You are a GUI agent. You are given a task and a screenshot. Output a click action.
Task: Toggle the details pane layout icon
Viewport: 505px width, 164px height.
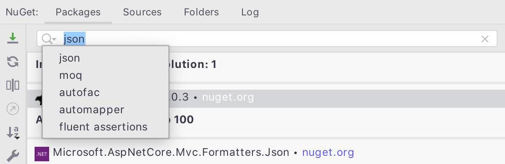(x=13, y=85)
